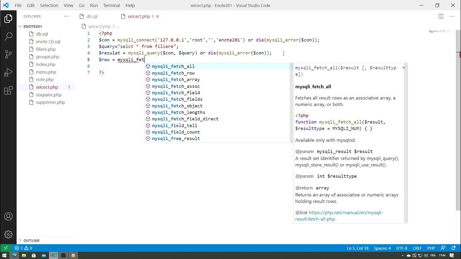Select the selcect.php editor tab
Viewport: 461px width, 259px height.
tap(139, 17)
